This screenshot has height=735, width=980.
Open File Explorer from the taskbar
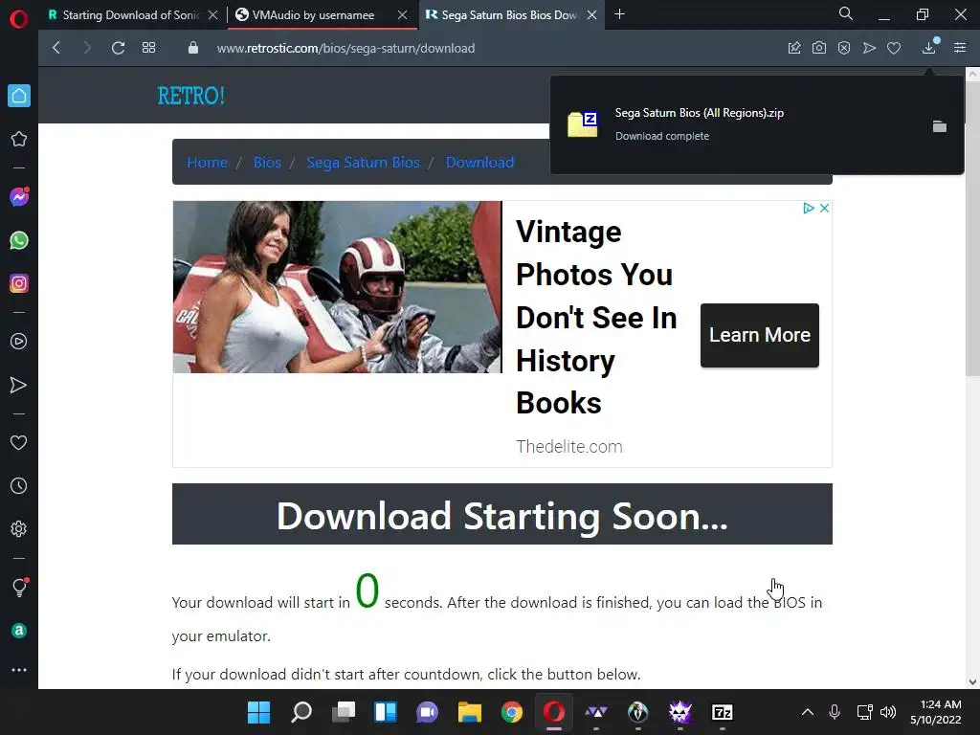pyautogui.click(x=469, y=712)
